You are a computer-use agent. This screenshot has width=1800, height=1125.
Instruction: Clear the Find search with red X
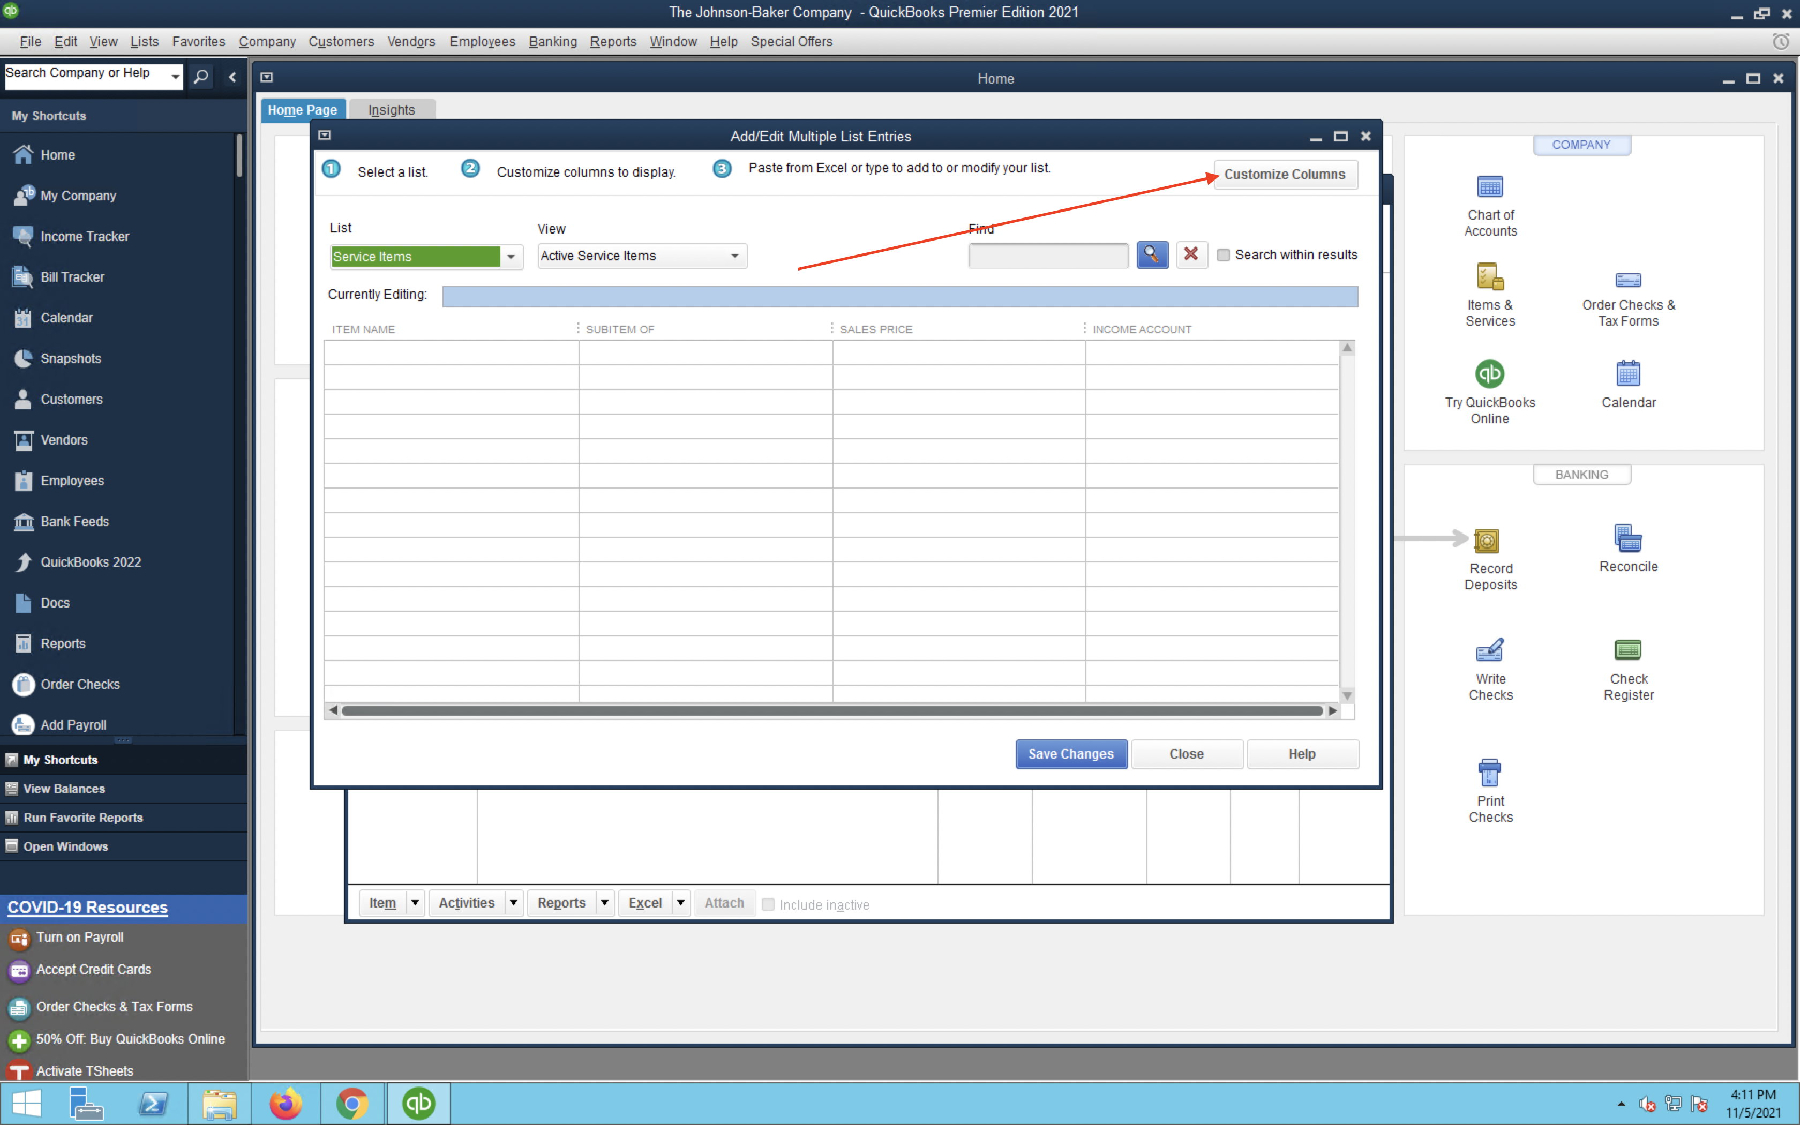click(1191, 255)
